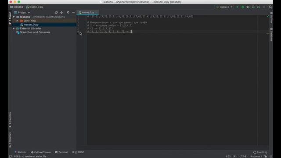Click the cursor position 8:32 indicator
This screenshot has width=281, height=158.
(x=228, y=156)
